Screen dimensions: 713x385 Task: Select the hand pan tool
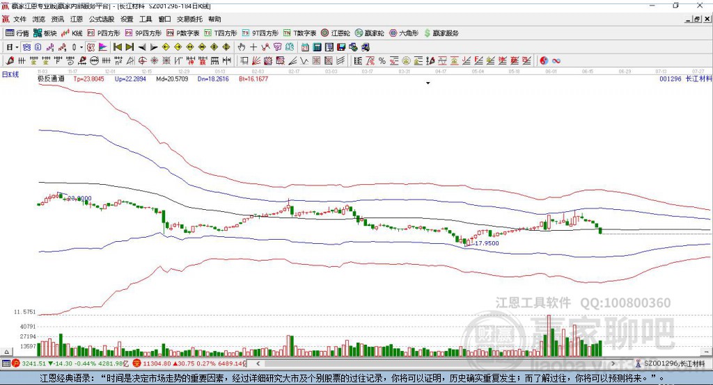(241, 47)
